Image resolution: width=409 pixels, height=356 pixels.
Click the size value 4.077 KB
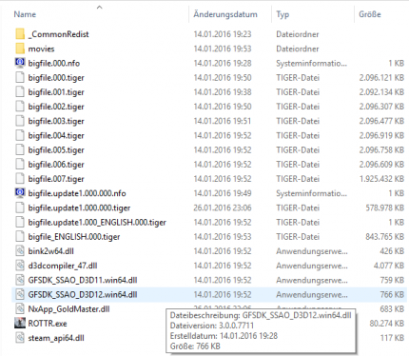pos(389,266)
